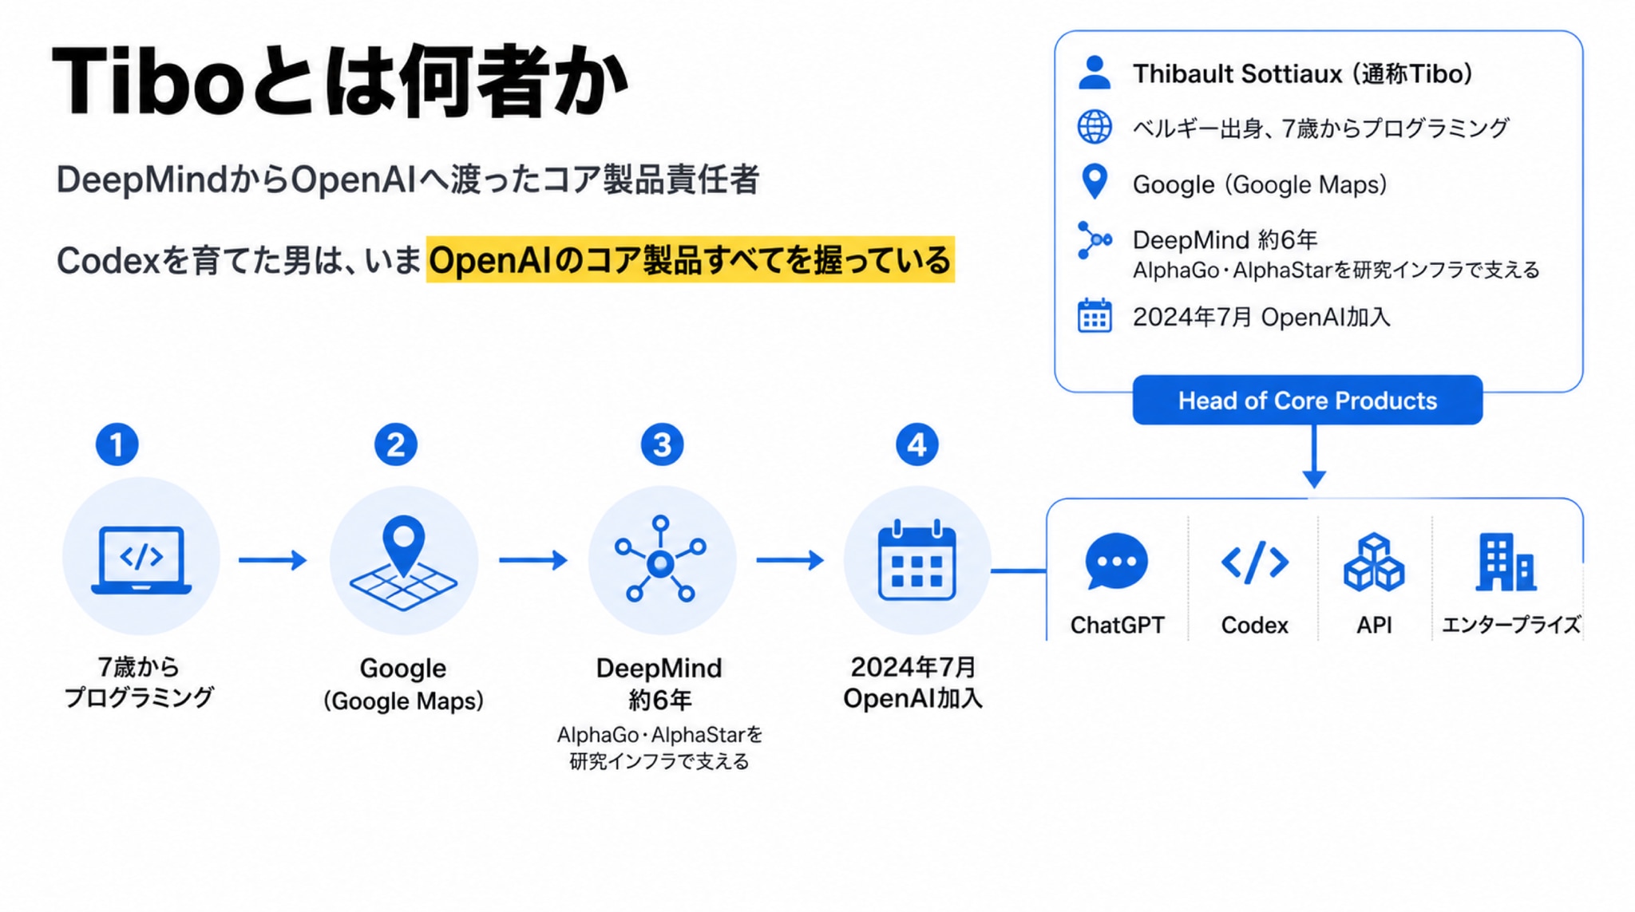Click the ChatGPT speech bubble icon

tap(1117, 562)
